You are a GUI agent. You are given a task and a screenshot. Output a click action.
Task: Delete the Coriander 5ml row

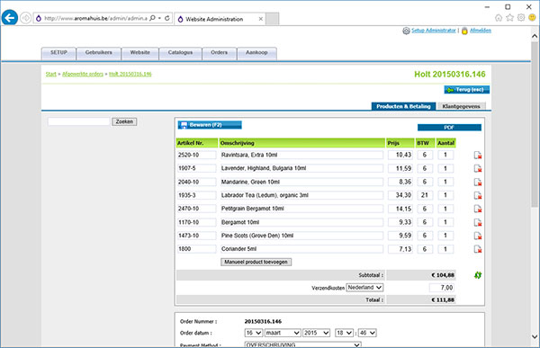click(478, 249)
